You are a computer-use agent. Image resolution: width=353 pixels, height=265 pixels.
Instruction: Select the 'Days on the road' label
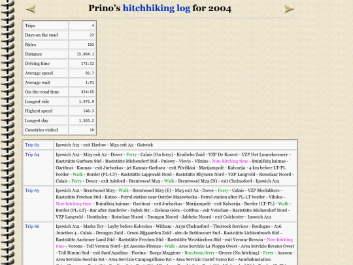41,35
